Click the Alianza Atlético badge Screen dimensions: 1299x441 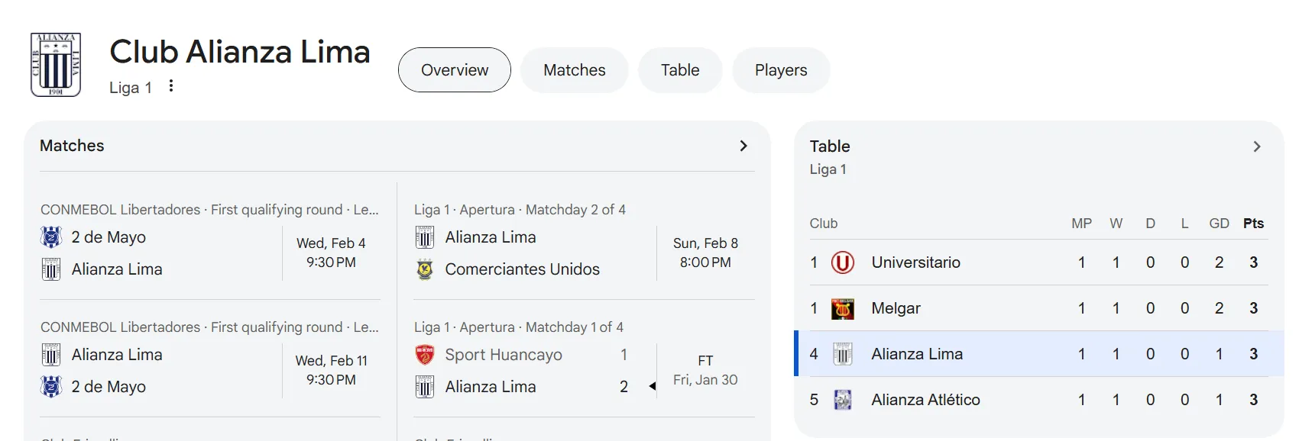(x=844, y=399)
